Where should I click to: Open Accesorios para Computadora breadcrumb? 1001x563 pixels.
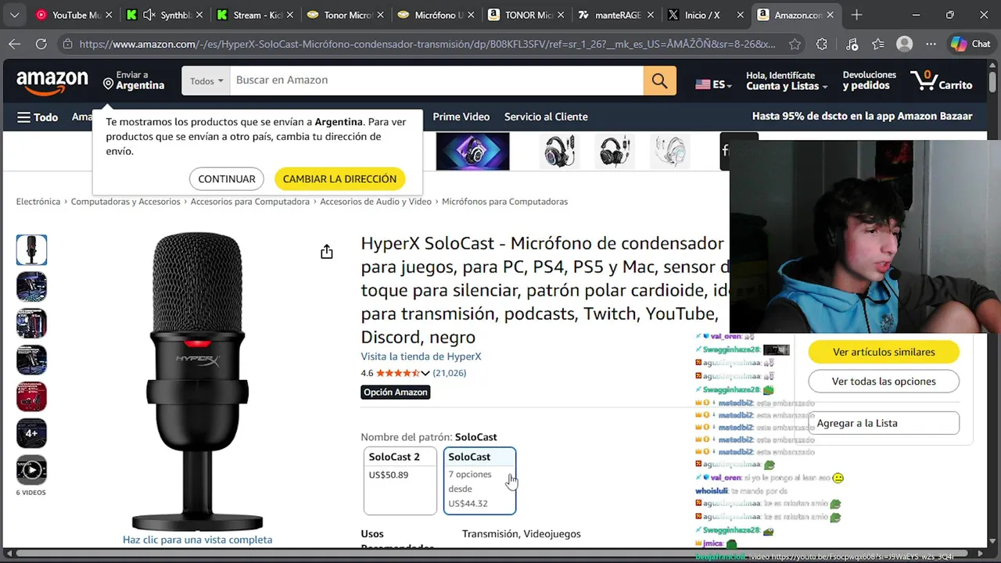250,202
